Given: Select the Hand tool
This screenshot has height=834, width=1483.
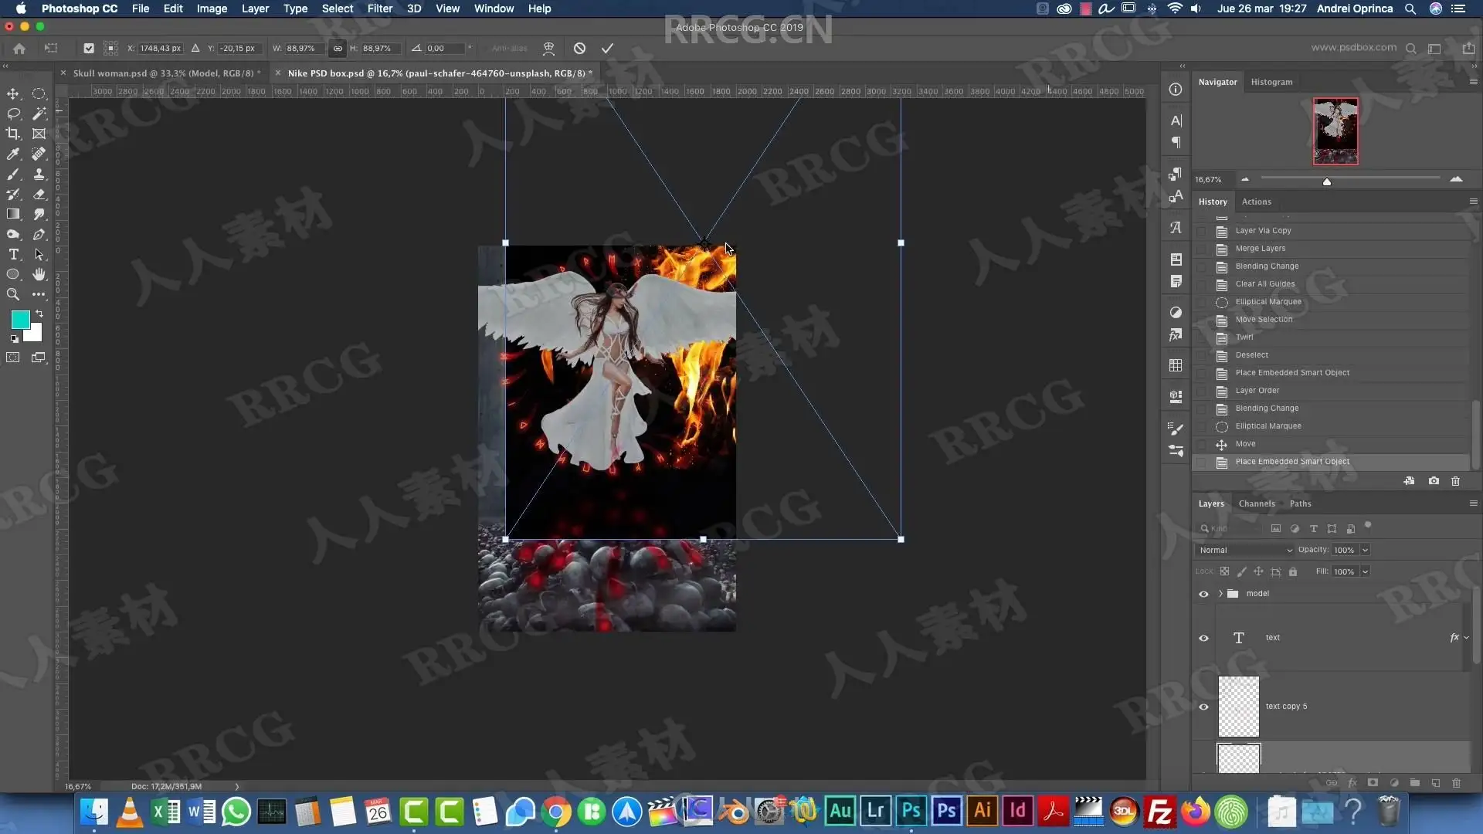Looking at the screenshot, I should tap(39, 274).
